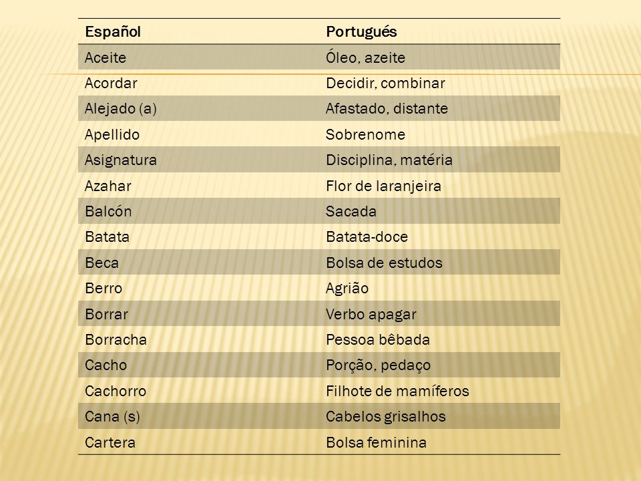Viewport: 641px width, 481px height.
Task: Select the Asignatura row label
Action: click(x=121, y=160)
